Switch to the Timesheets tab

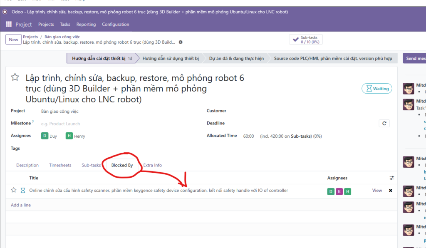click(60, 165)
